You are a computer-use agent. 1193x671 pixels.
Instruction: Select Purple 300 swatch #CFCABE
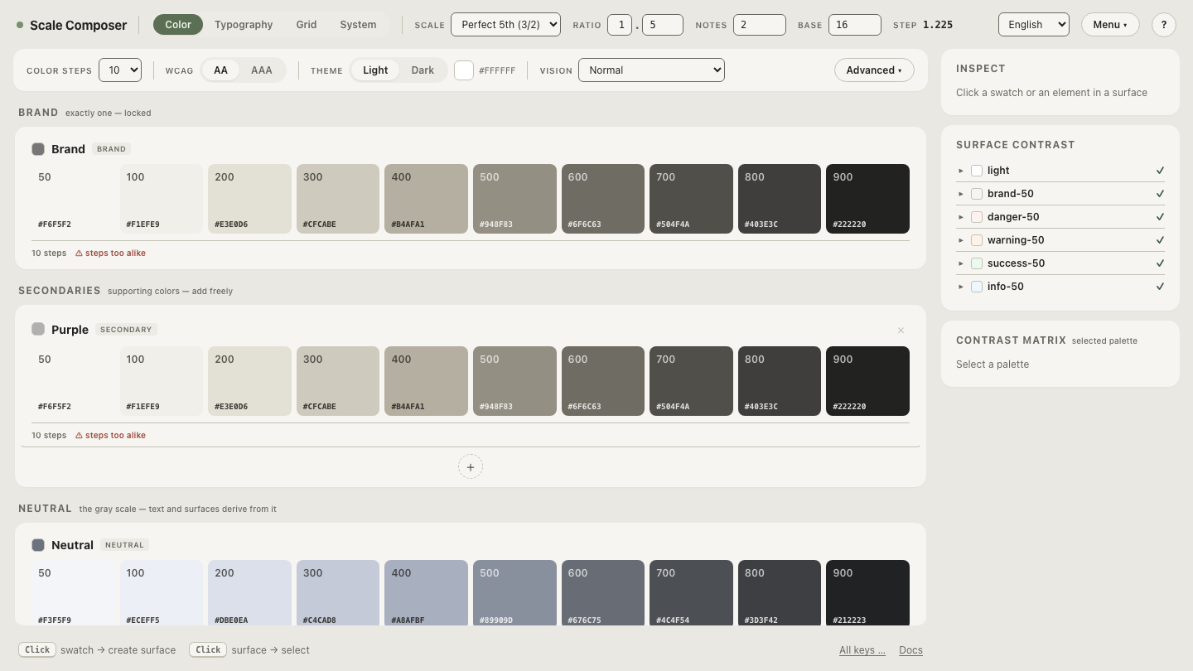click(x=338, y=381)
